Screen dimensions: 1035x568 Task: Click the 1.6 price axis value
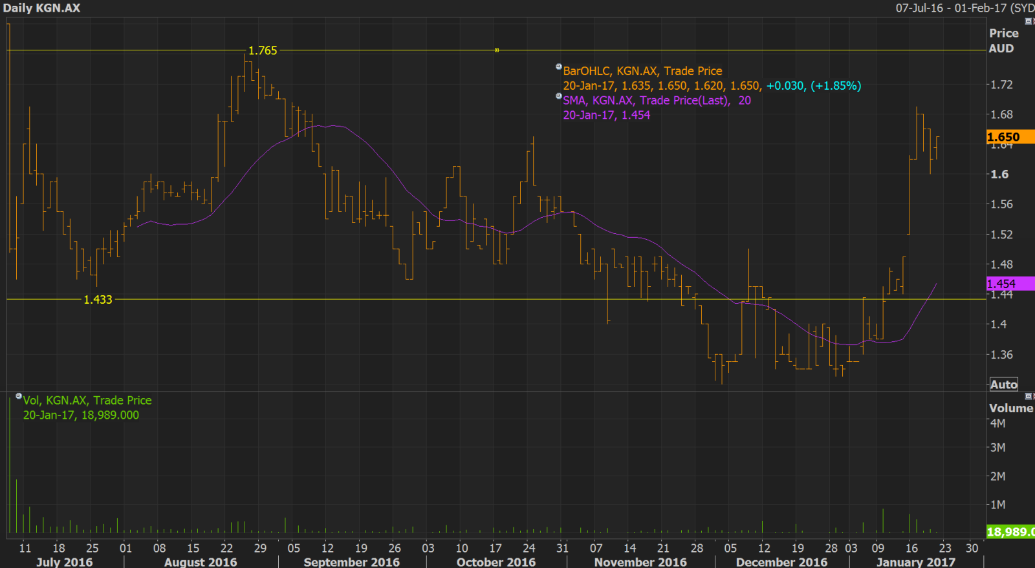coord(999,174)
